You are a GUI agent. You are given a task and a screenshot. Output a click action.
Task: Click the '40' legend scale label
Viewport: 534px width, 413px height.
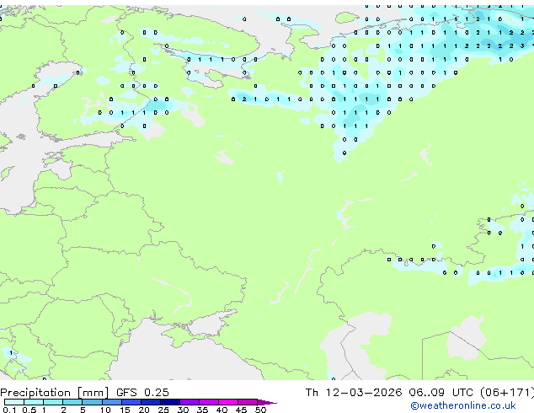click(x=222, y=410)
